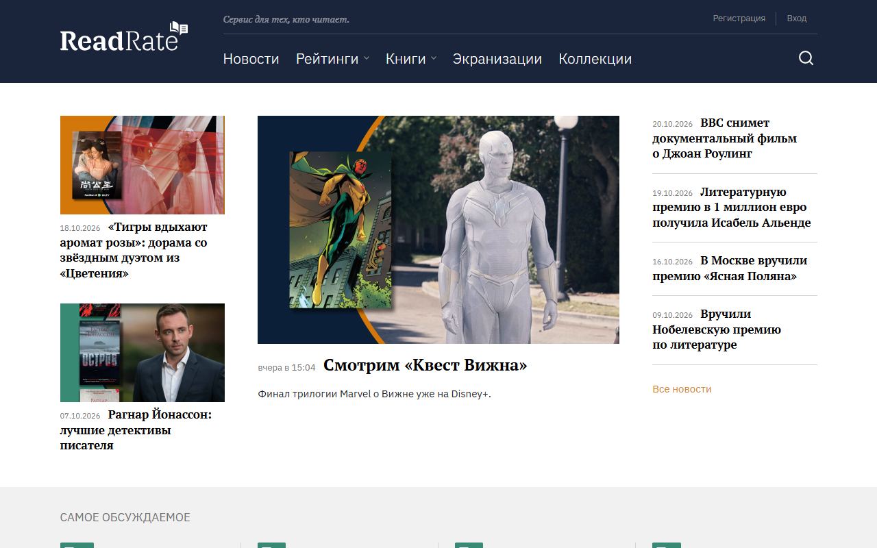Click the Регистрация link

click(x=739, y=18)
